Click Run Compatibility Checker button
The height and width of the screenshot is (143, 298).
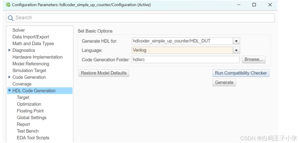(x=241, y=73)
